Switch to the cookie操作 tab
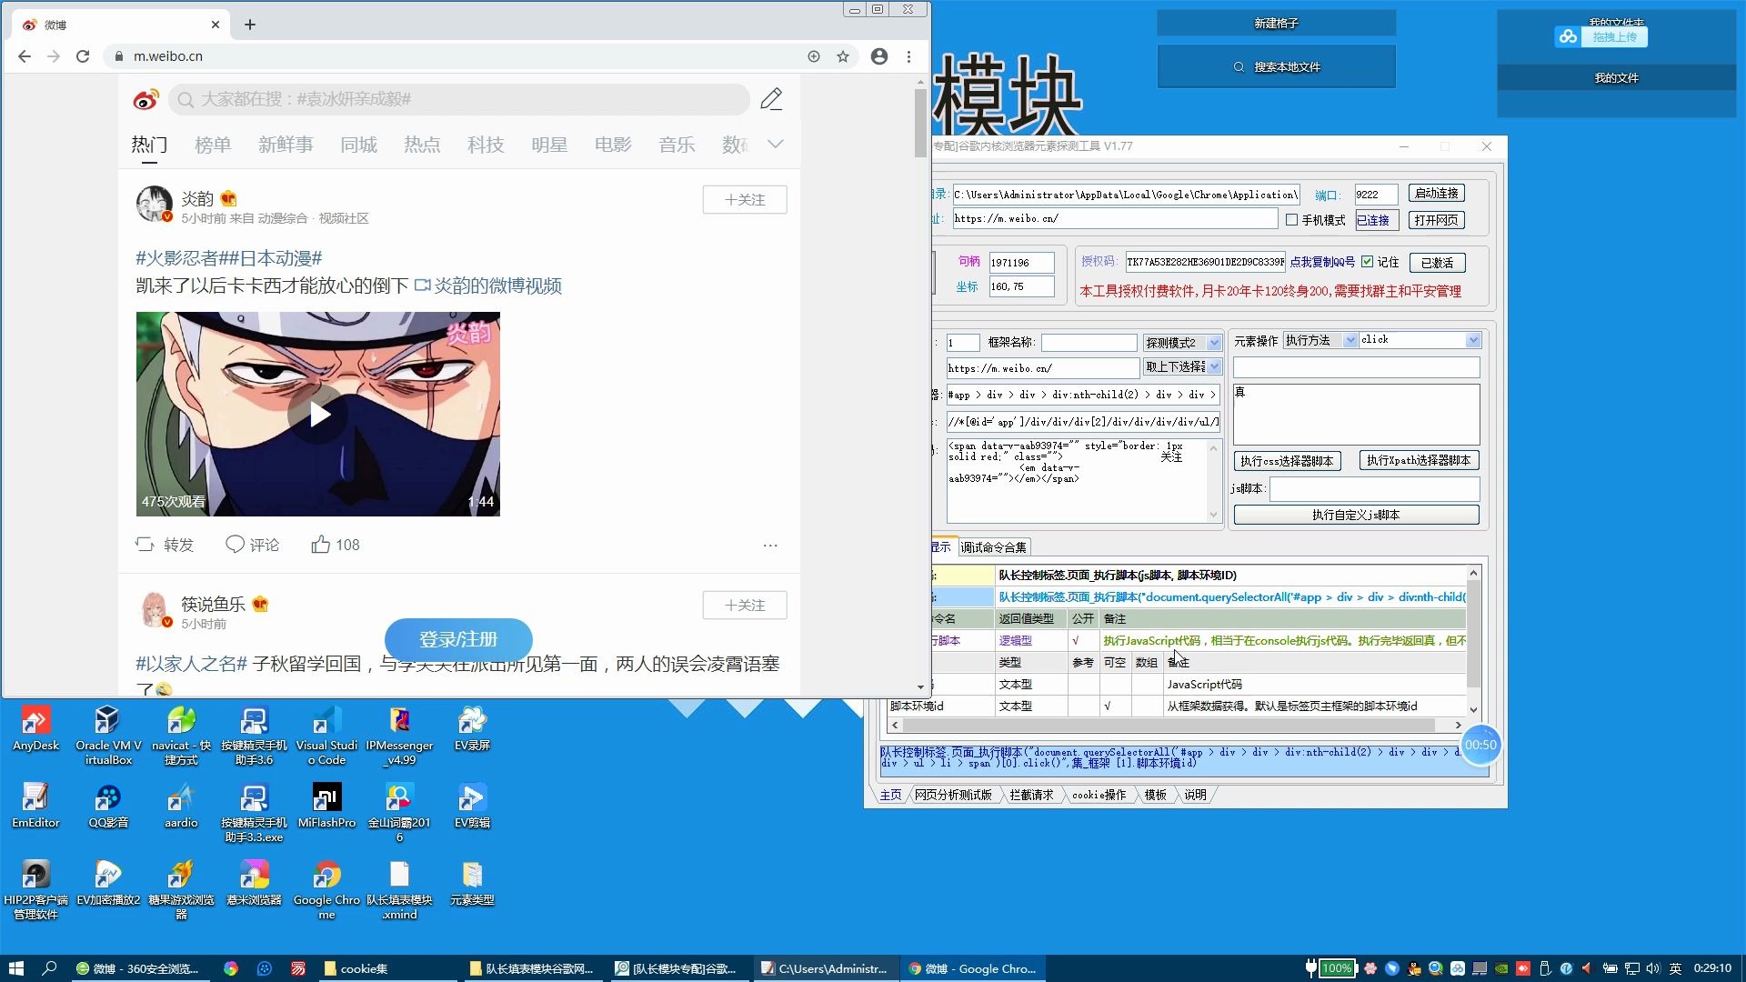The height and width of the screenshot is (982, 1746). 1099,795
